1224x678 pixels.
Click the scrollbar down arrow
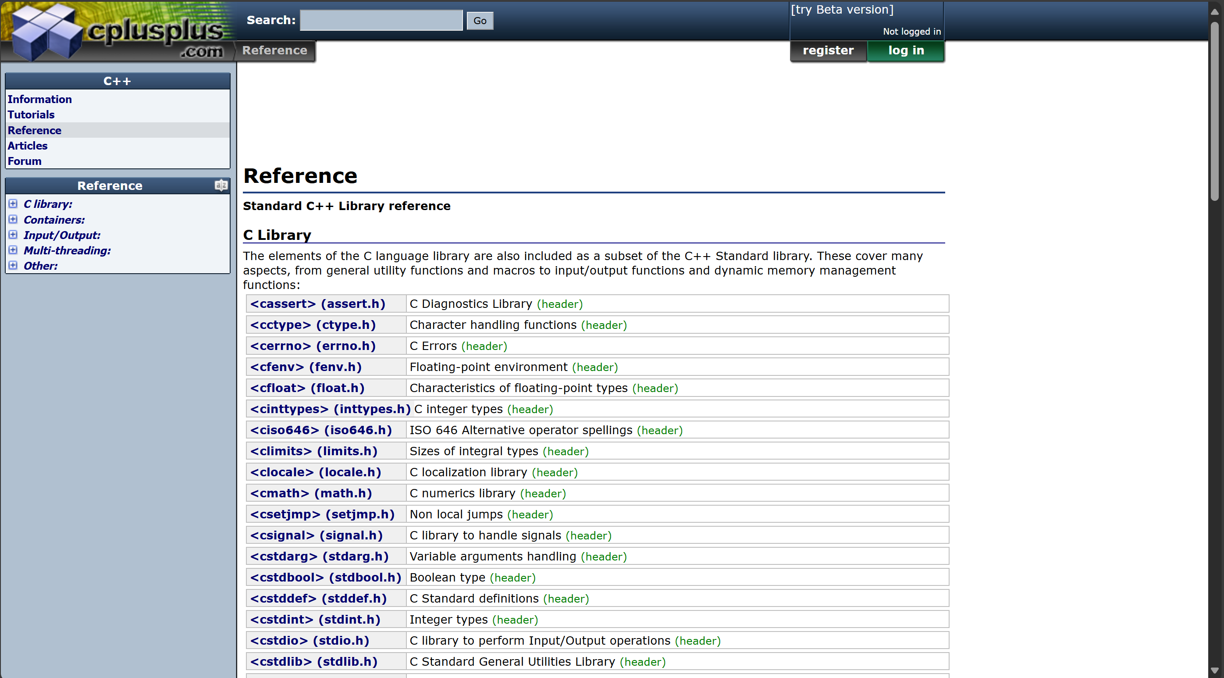click(x=1214, y=671)
